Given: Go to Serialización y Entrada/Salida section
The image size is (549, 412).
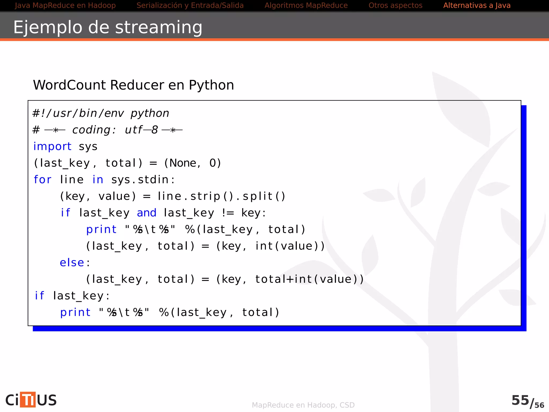Looking at the screenshot, I should click(190, 5).
